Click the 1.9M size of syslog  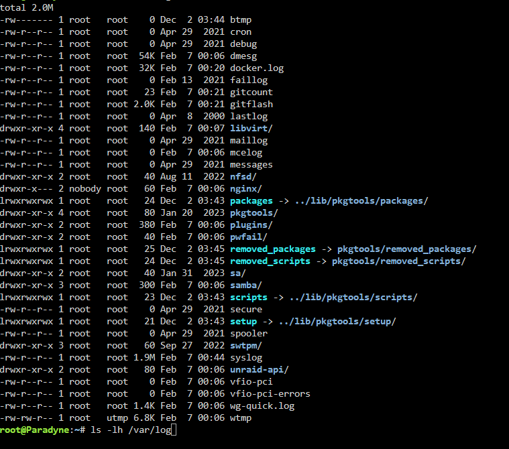point(144,357)
